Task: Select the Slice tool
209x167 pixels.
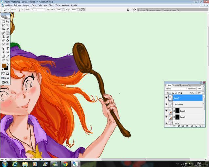Action: pos(8,29)
